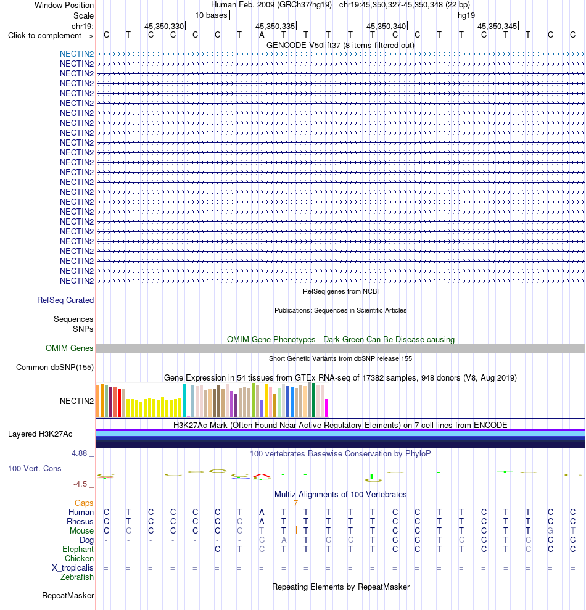The height and width of the screenshot is (610, 586).
Task: Click the GENCODE V50lift37 track title
Action: [340, 45]
